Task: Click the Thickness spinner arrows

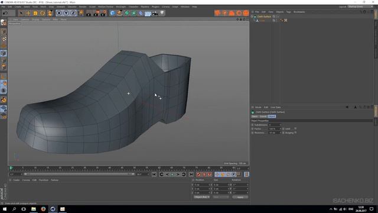Action: click(280, 133)
